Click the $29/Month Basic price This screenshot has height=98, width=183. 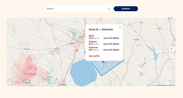(x=94, y=38)
